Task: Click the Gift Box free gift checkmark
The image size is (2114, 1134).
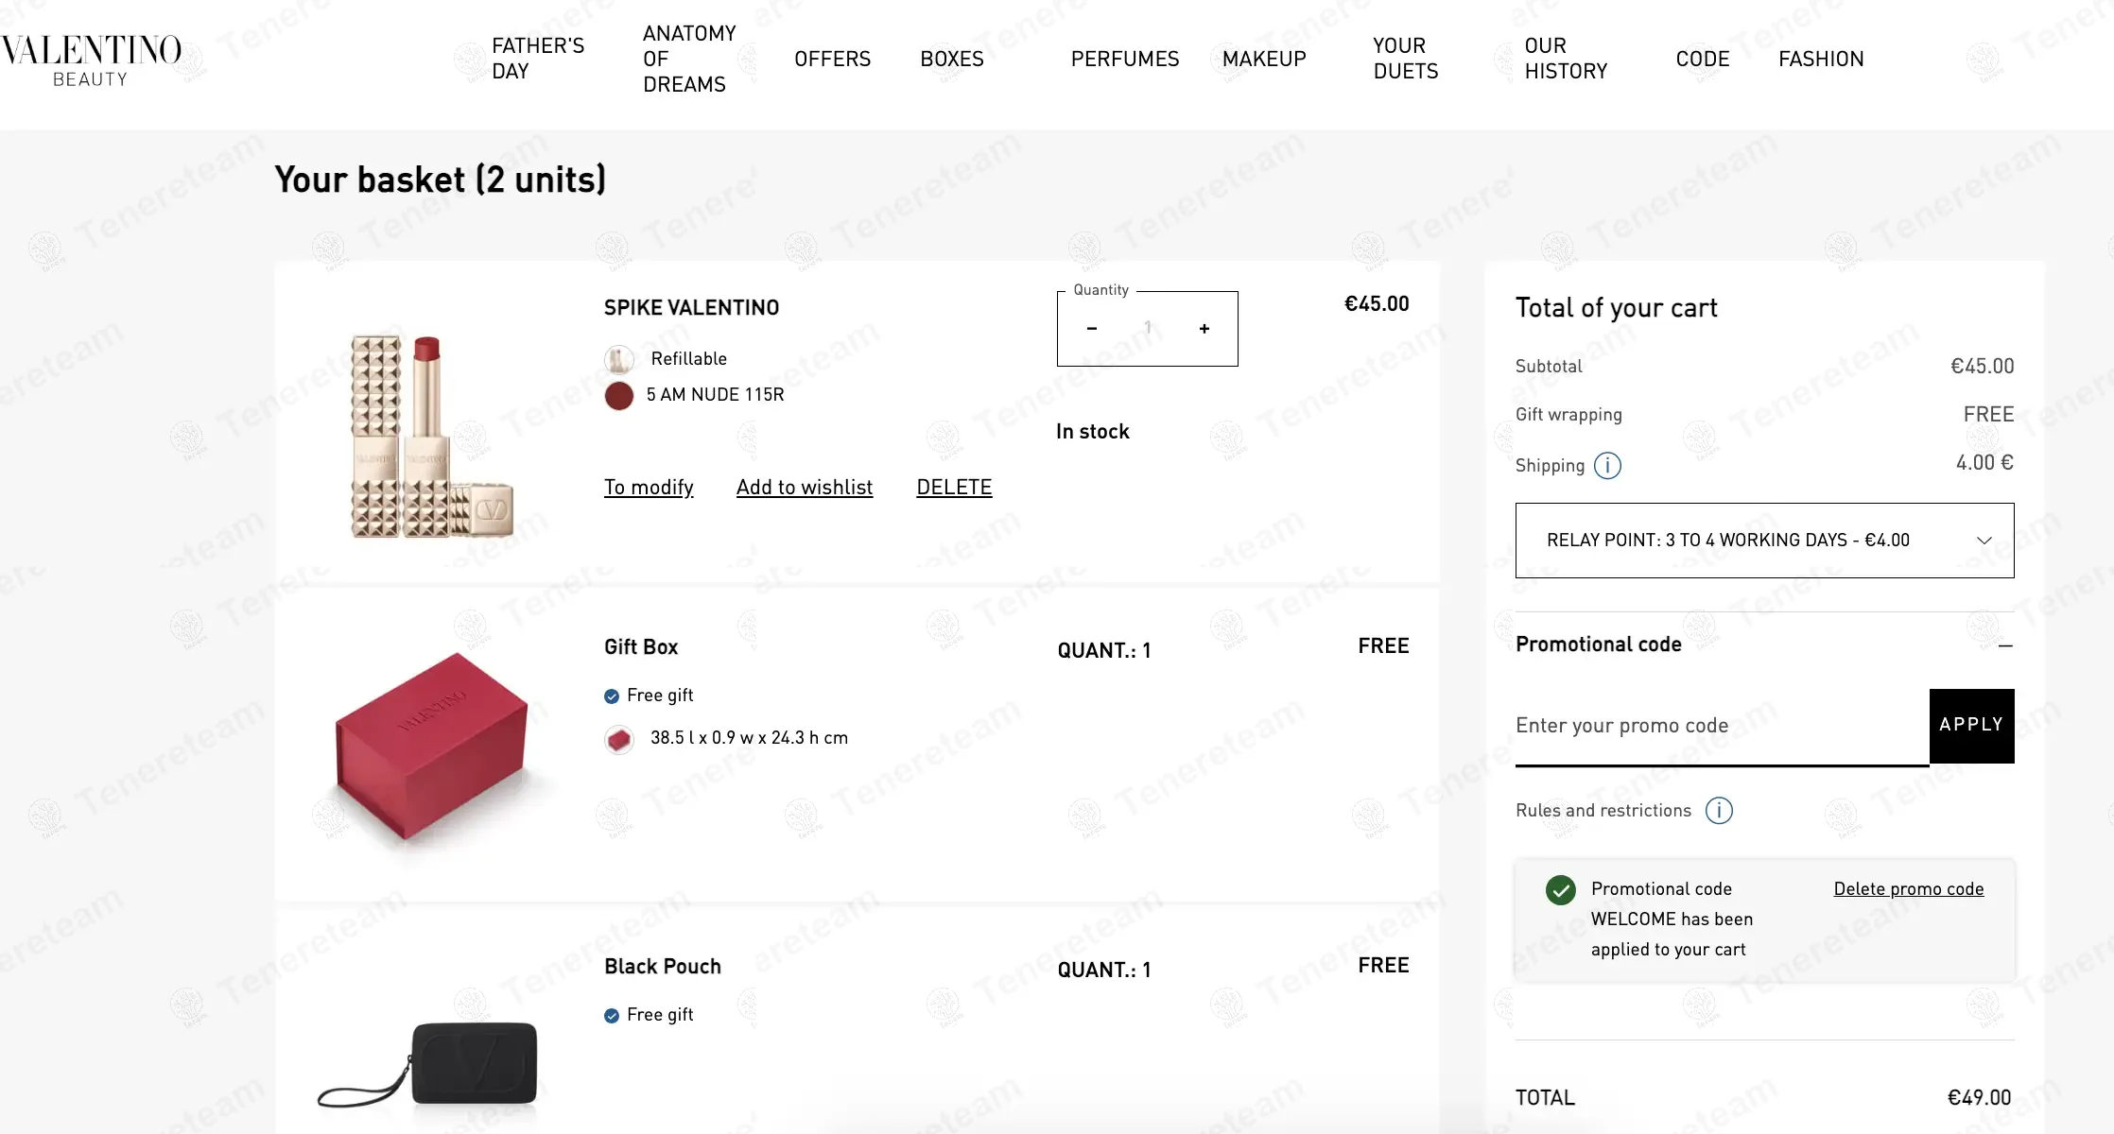Action: click(x=612, y=696)
